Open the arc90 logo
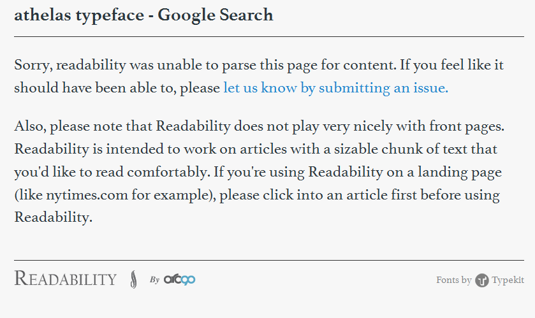 coord(180,279)
